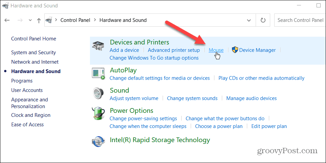Open the Power Options heading

132,110
